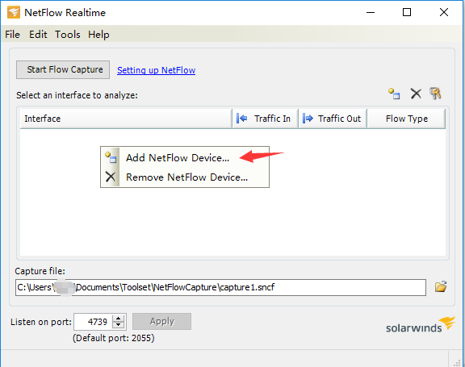Open the Setting up NetFlow link

tap(157, 70)
